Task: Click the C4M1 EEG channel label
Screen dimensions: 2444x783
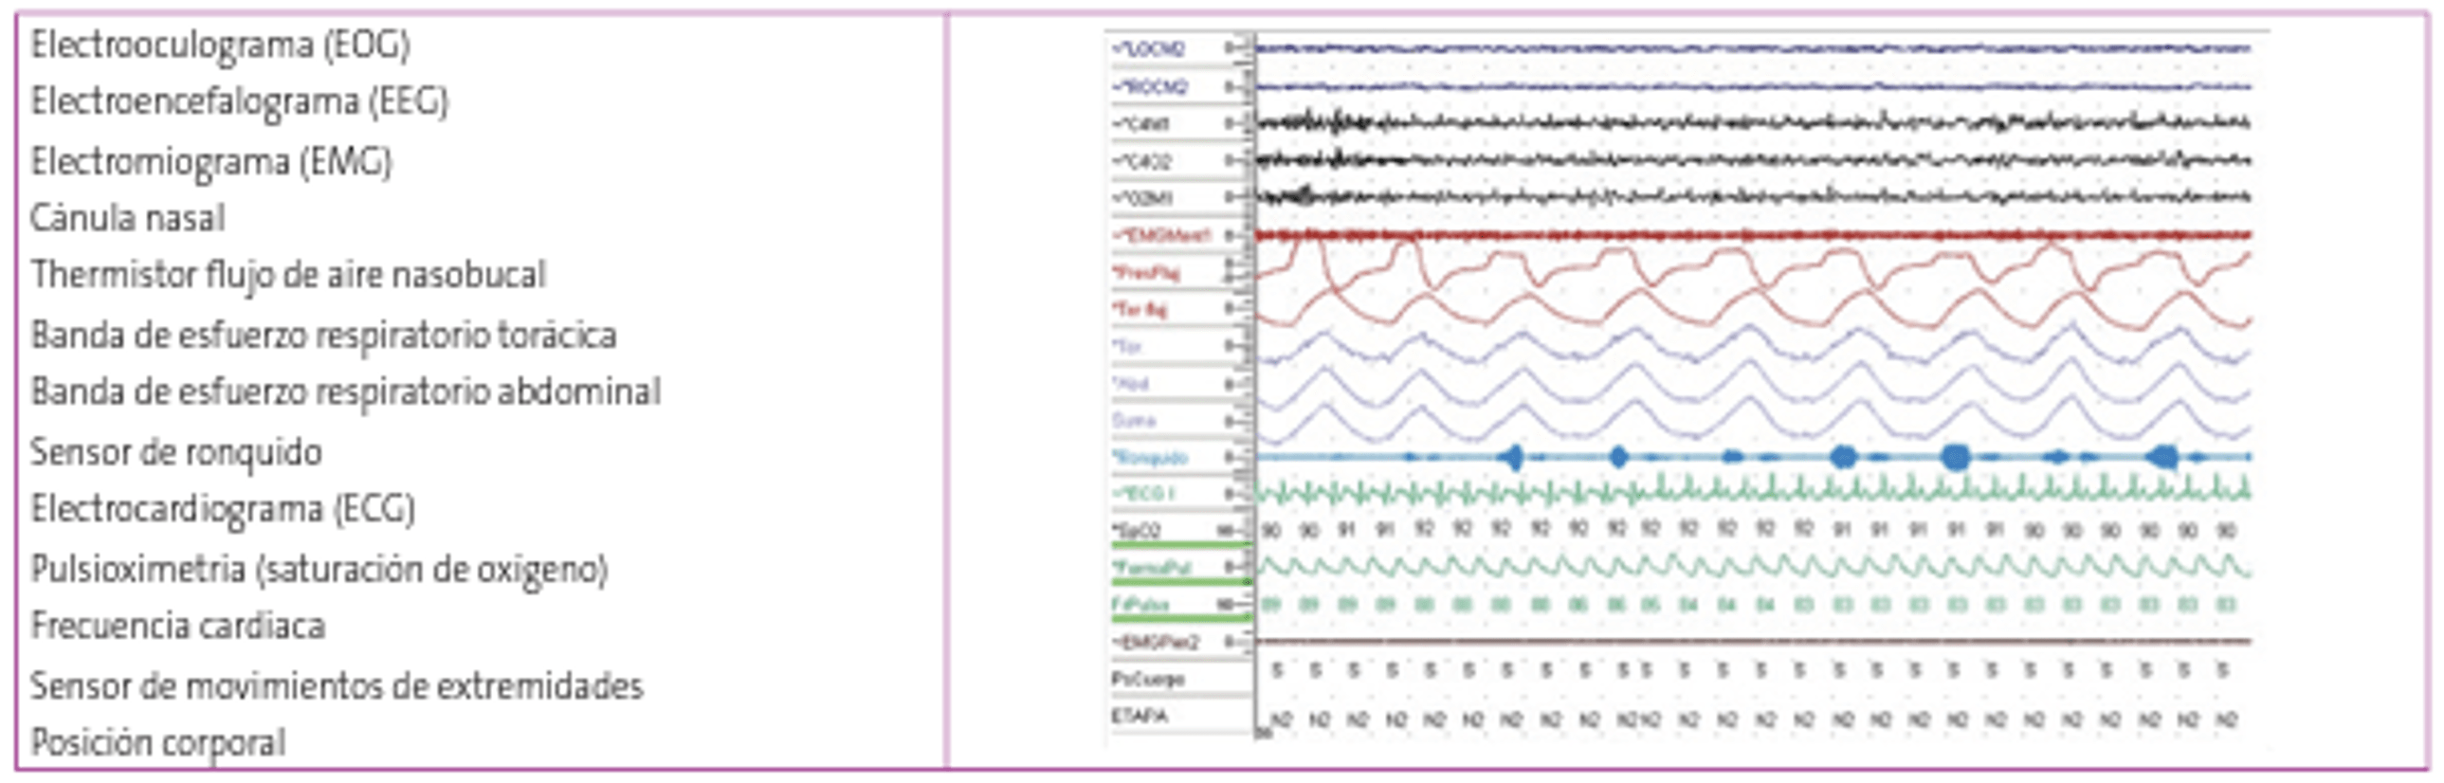Action: [x=1141, y=123]
